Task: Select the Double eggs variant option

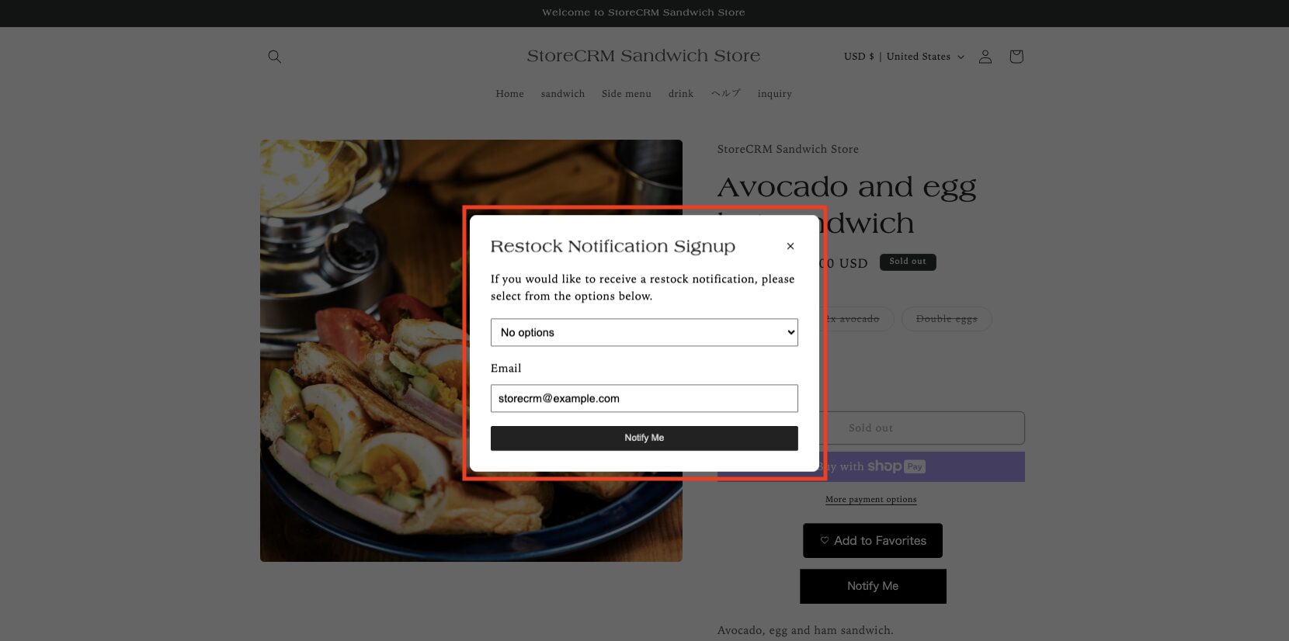Action: click(x=946, y=319)
